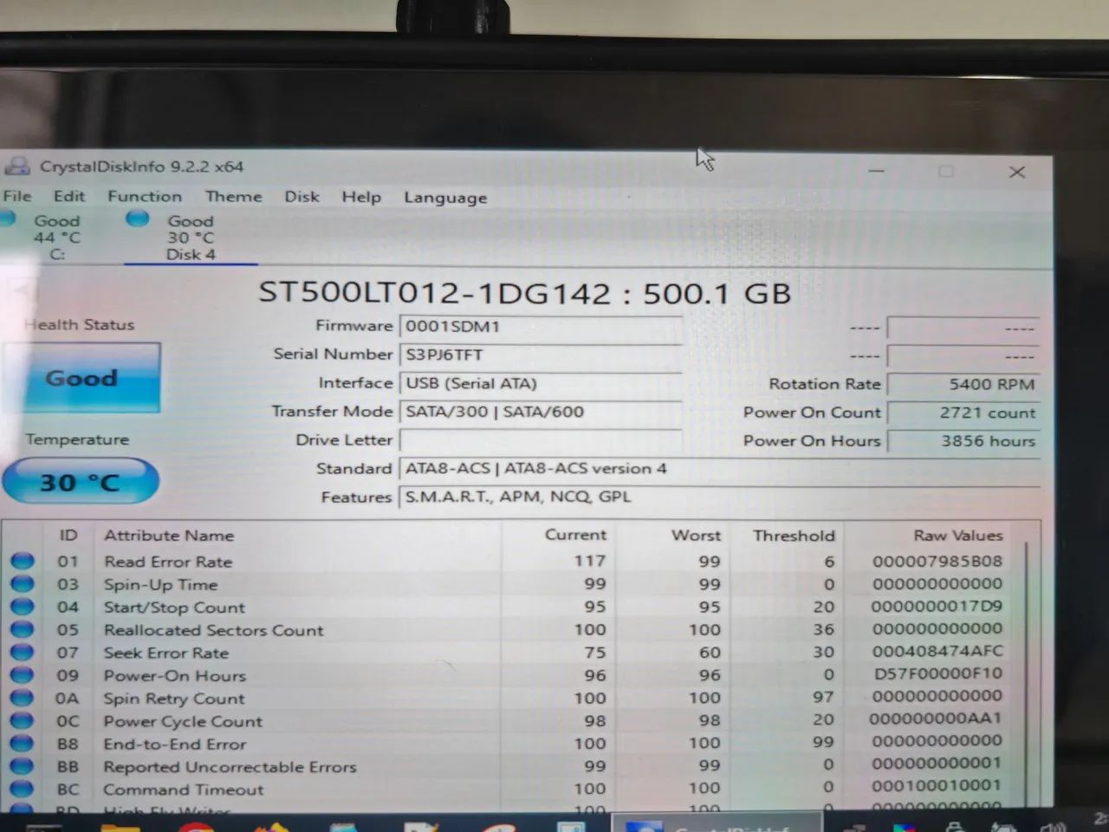
Task: Click the status orb for Seek Error Rate
Action: (x=23, y=652)
